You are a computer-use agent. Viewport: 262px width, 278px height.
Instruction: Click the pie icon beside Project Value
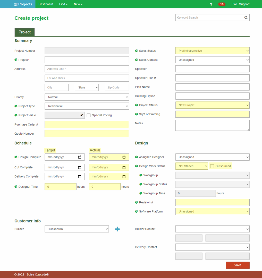click(x=16, y=115)
